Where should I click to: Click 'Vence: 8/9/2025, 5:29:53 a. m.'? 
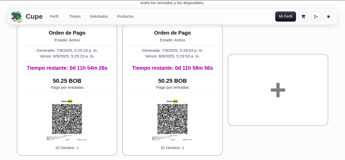click(172, 56)
